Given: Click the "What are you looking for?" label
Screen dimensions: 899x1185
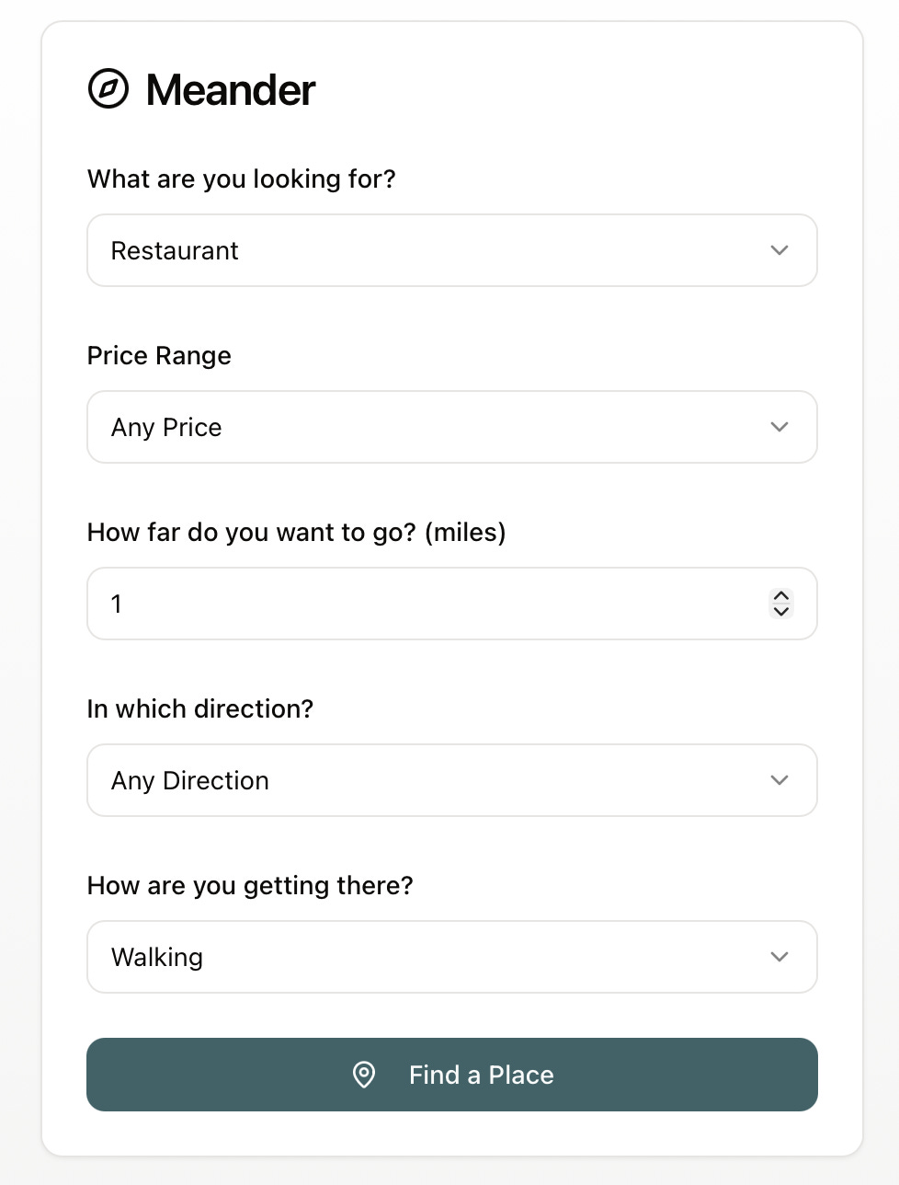Looking at the screenshot, I should pos(241,178).
